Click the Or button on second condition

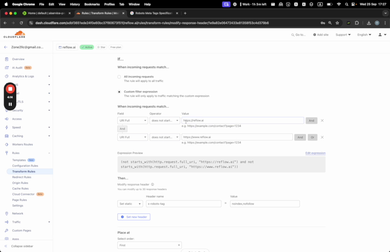[x=312, y=137]
